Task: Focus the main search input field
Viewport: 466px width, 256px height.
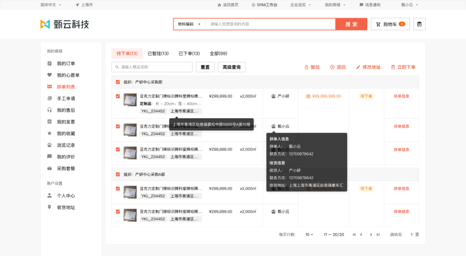Action: tap(270, 24)
